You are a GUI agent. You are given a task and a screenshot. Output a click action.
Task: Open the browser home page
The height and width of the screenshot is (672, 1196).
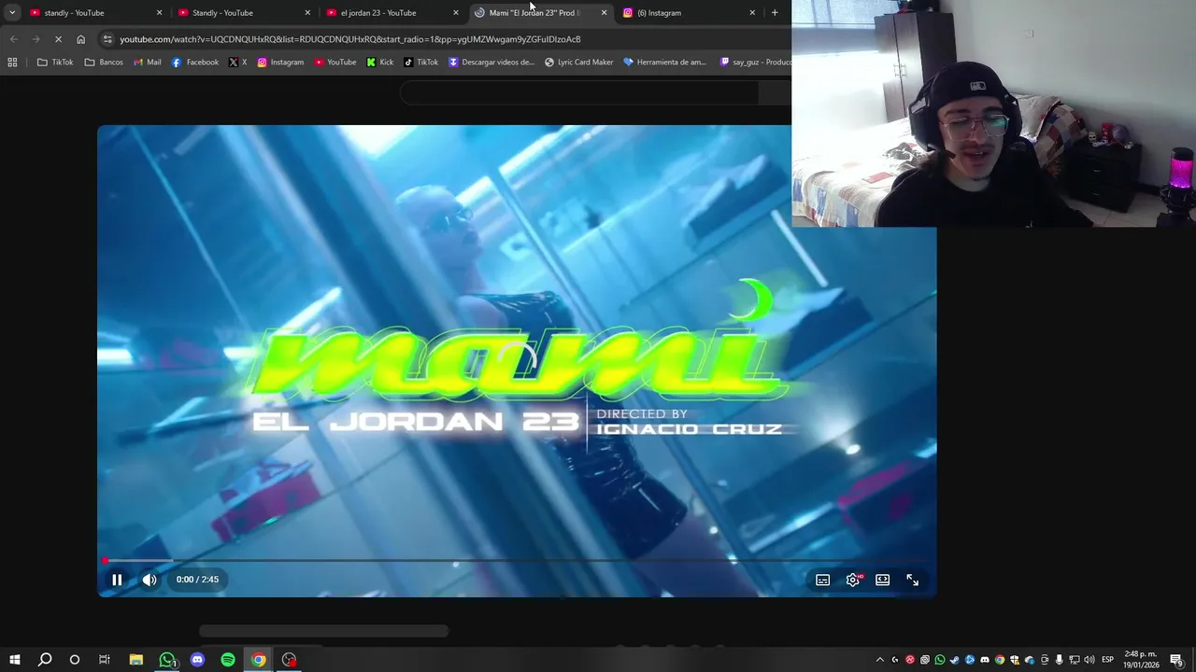(x=80, y=39)
